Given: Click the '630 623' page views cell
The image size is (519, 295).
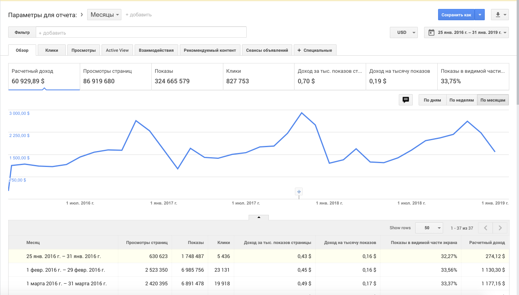Looking at the screenshot, I should [158, 256].
